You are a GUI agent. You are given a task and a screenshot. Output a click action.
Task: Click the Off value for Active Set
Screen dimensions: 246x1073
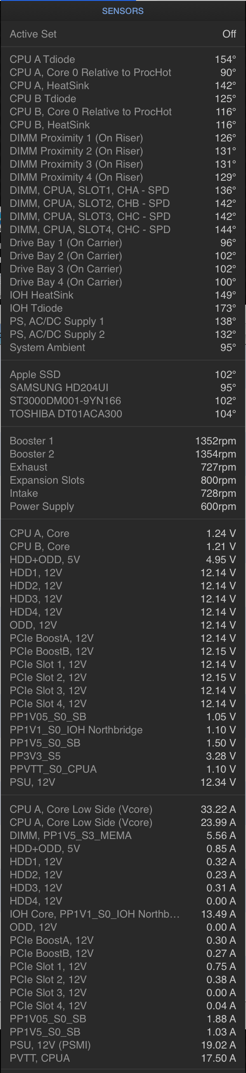click(x=229, y=34)
